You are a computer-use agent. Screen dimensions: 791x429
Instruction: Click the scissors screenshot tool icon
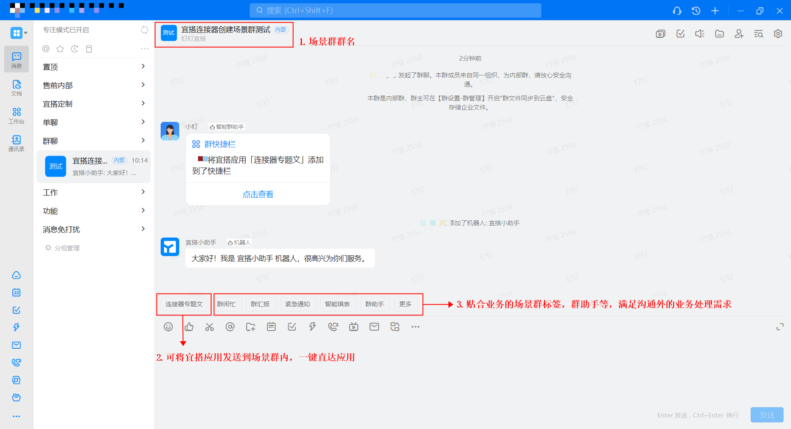(210, 327)
